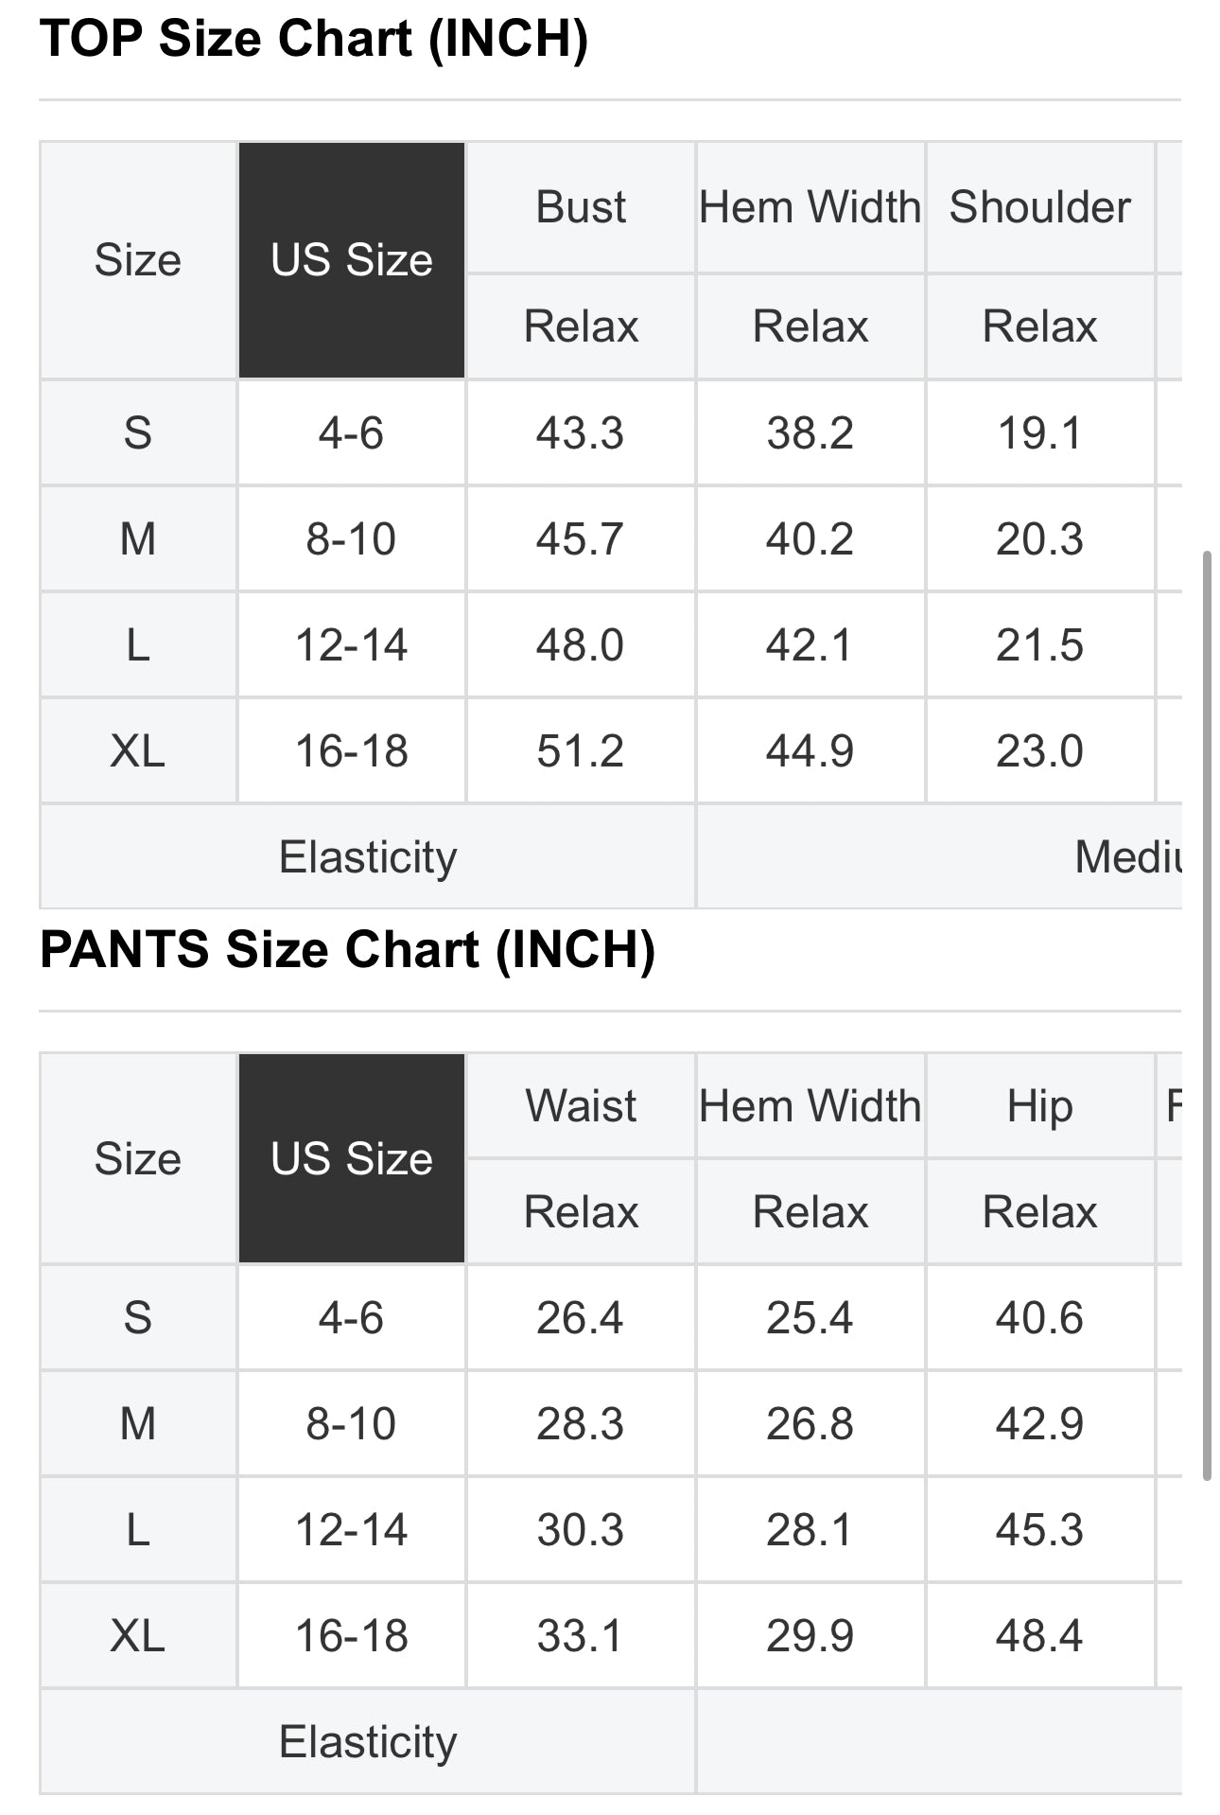Click the Hip column header
The image size is (1220, 1815).
coord(1039,1105)
